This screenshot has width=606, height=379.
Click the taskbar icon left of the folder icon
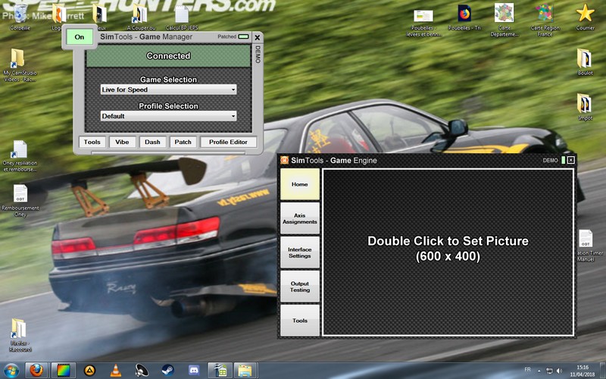coord(220,371)
